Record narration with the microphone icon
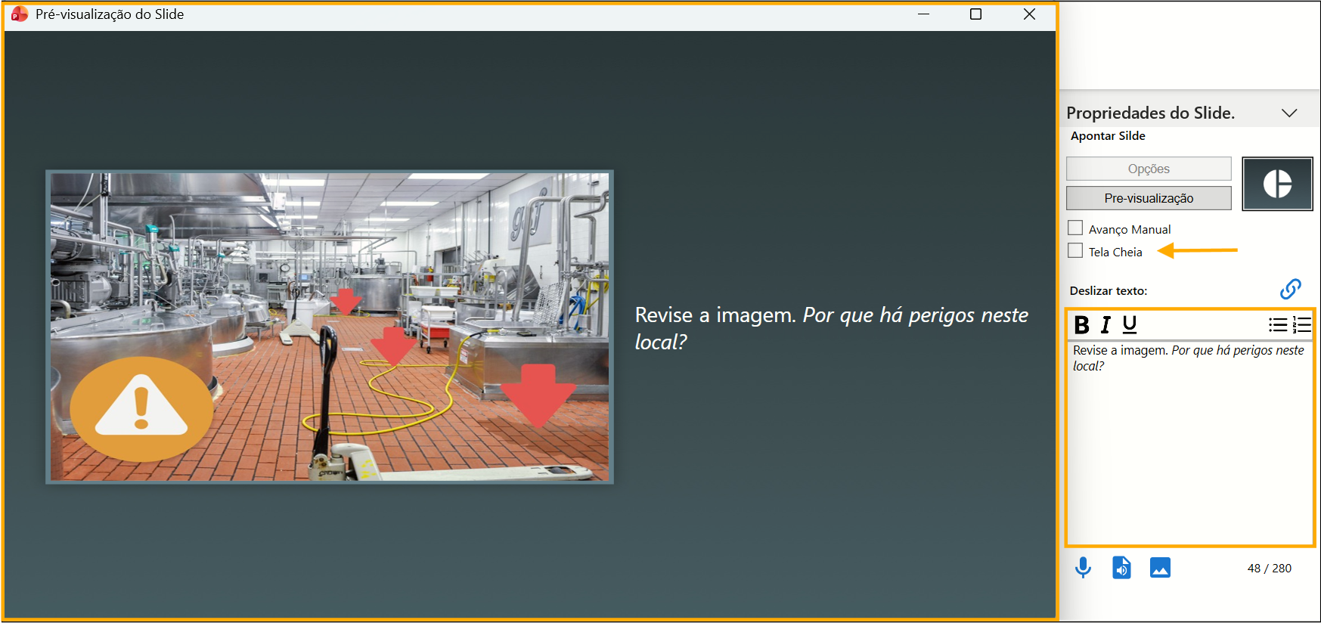The height and width of the screenshot is (623, 1321). click(x=1083, y=567)
